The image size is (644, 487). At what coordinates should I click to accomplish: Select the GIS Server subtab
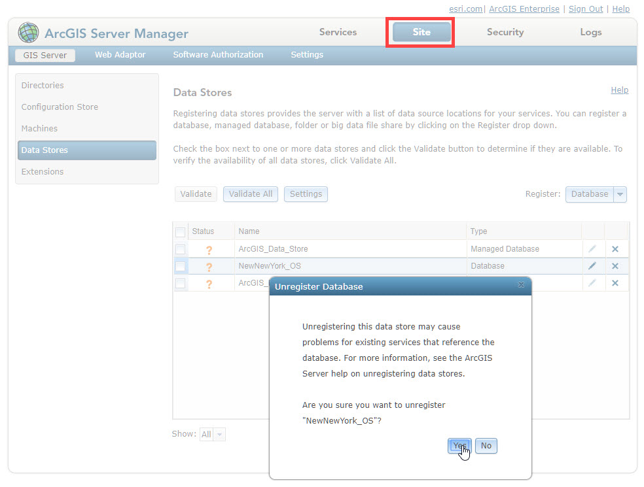tap(45, 55)
